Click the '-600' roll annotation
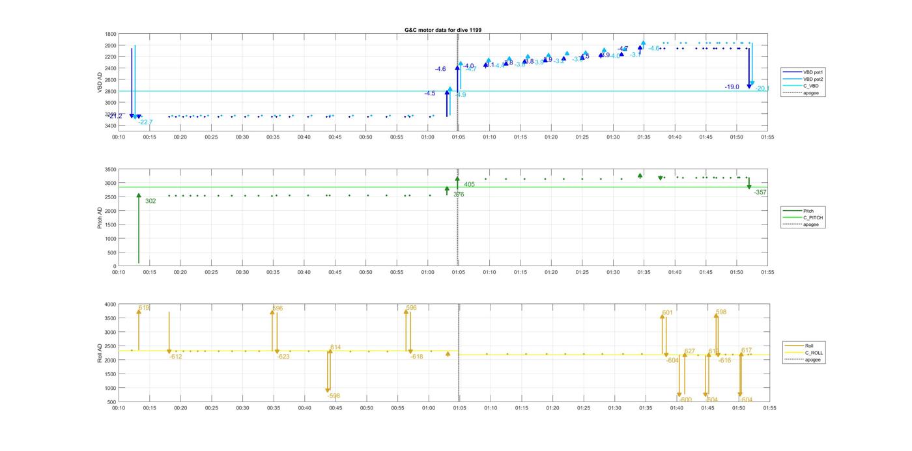The width and height of the screenshot is (912, 451). click(x=685, y=400)
